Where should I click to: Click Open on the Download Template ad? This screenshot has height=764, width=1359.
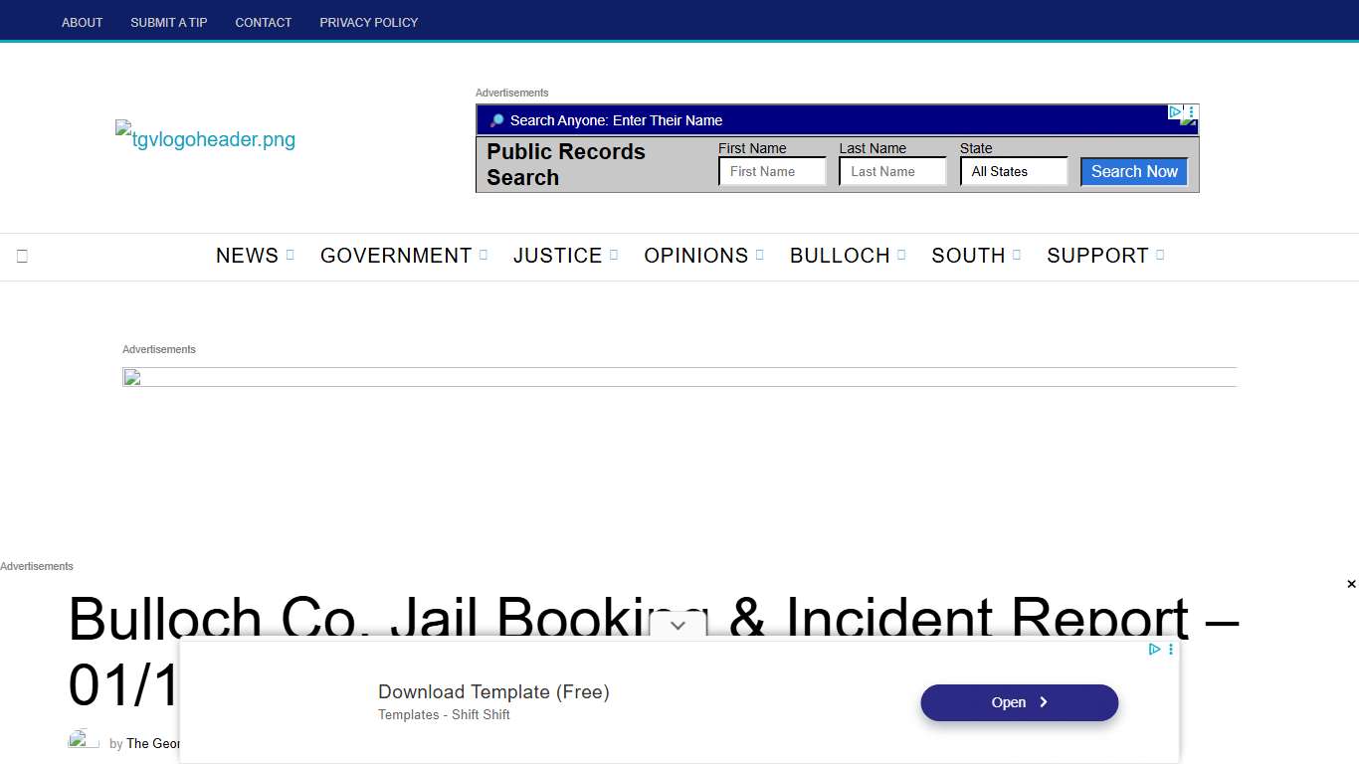1019,702
